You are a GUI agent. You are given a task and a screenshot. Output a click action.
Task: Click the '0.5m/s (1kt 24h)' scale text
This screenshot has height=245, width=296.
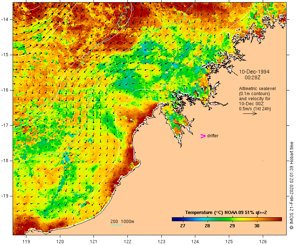pyautogui.click(x=255, y=109)
